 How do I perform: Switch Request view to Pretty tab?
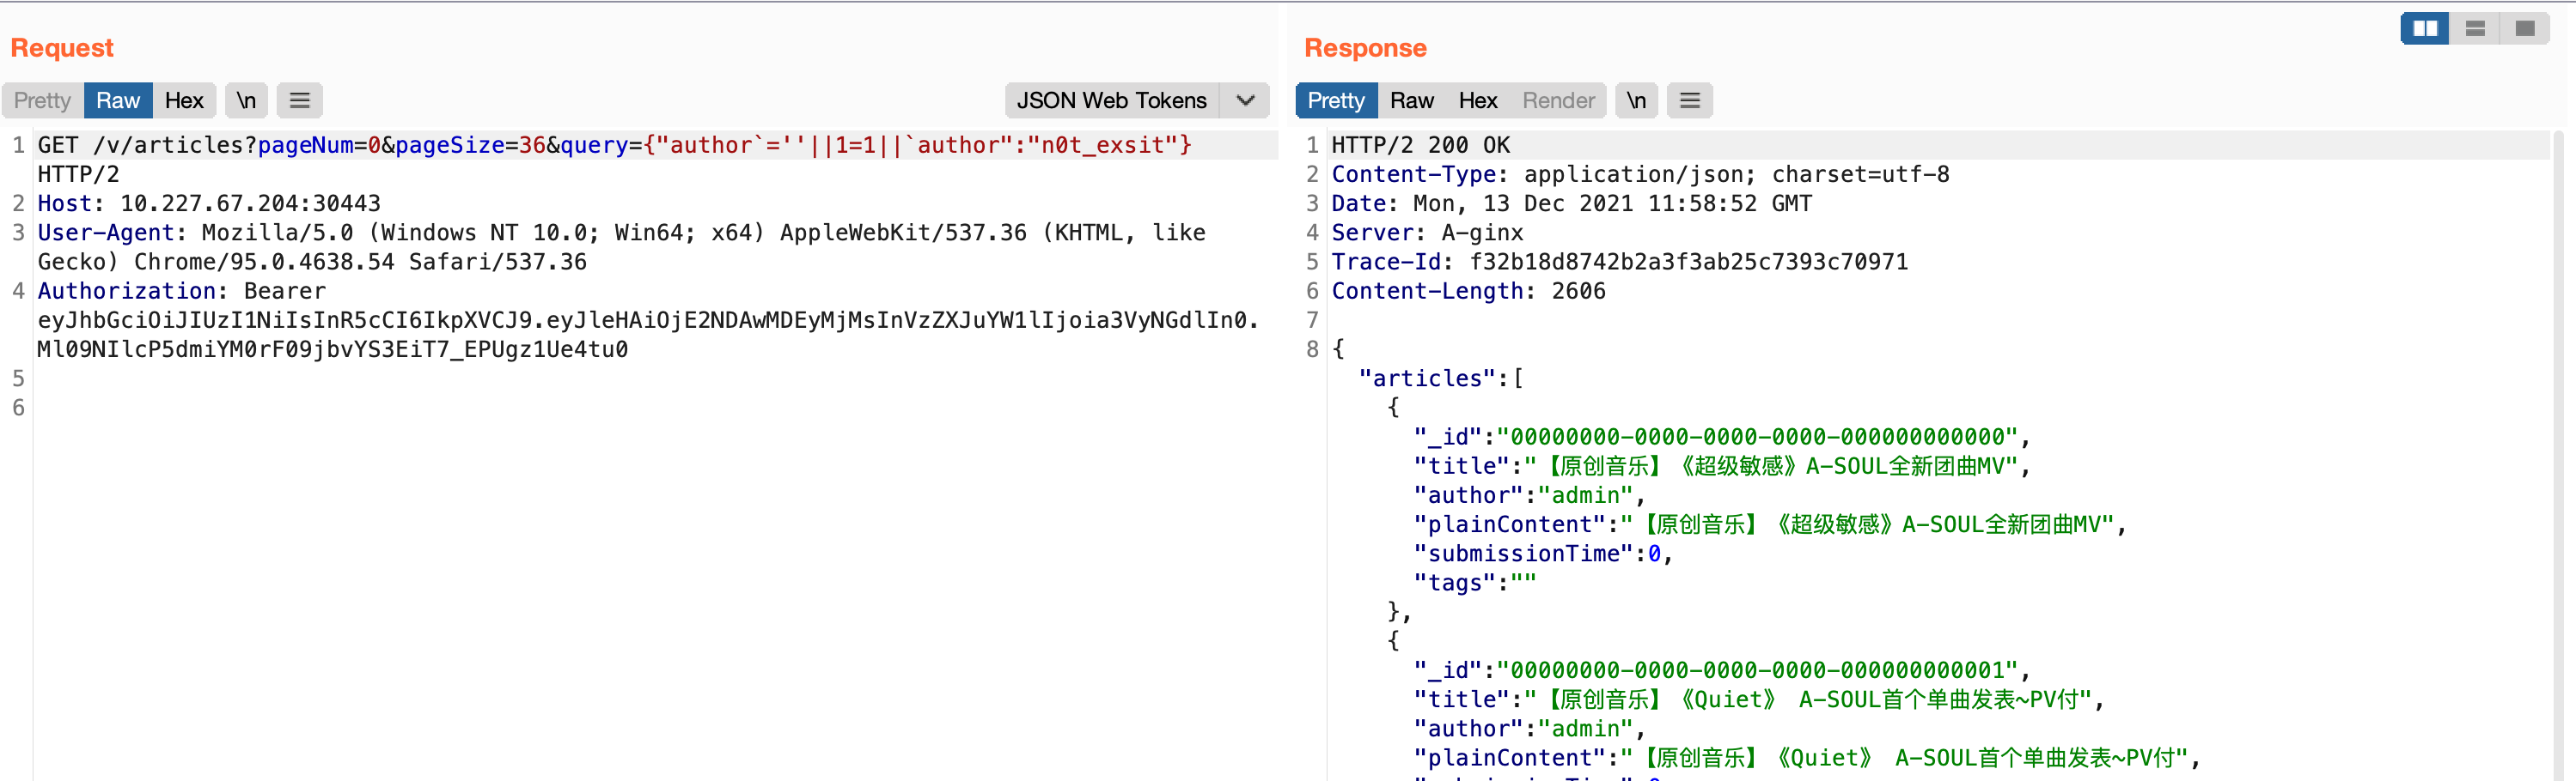42,101
